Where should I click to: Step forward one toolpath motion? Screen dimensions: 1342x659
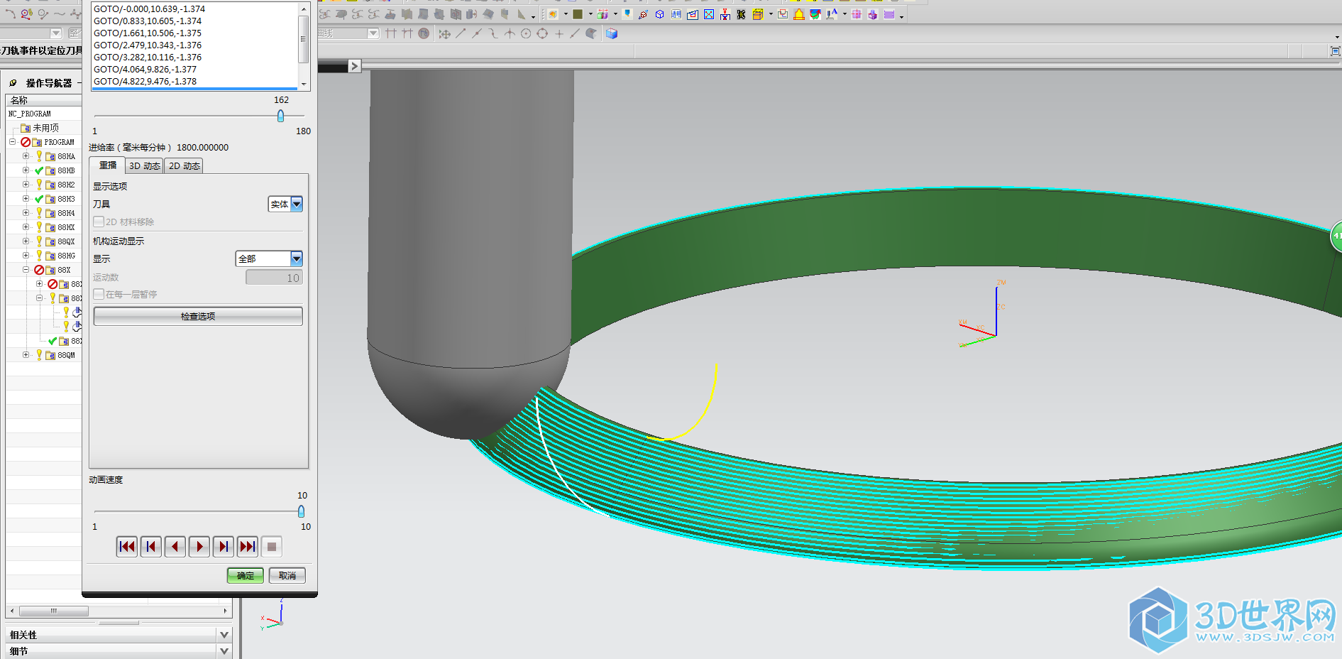224,546
